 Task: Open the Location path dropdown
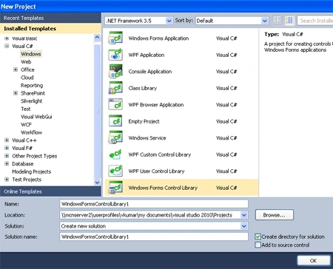coord(243,215)
